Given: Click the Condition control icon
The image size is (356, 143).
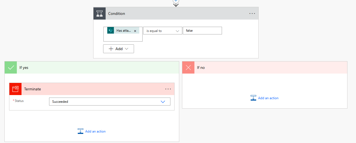Looking at the screenshot, I should (x=100, y=14).
